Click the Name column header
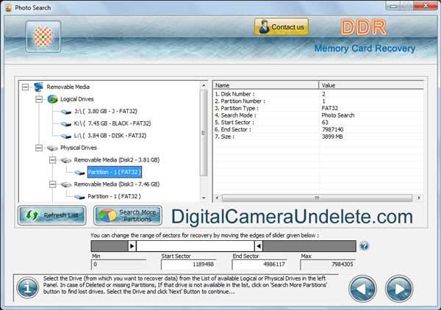The image size is (441, 310). [x=266, y=85]
